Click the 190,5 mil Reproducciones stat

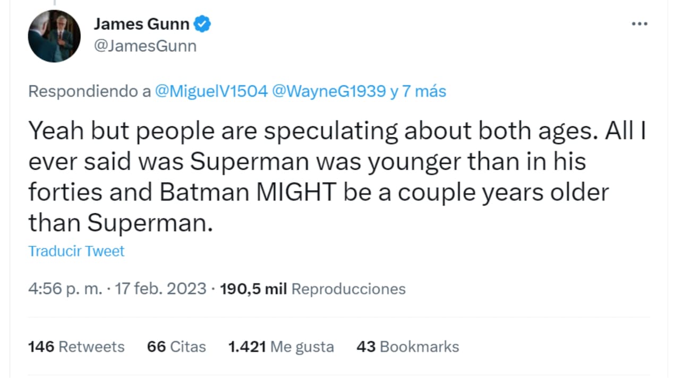311,289
